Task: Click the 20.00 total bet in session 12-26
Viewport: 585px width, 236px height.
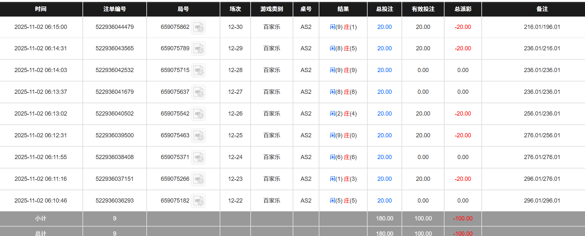Action: coord(384,114)
